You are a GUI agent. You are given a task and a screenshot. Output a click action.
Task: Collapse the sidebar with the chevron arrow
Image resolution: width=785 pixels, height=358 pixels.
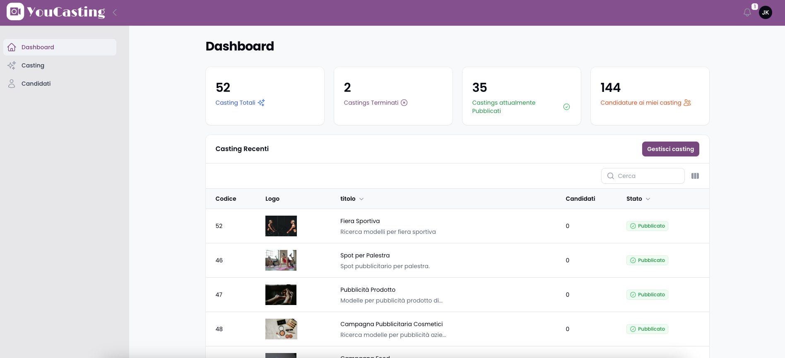(115, 12)
